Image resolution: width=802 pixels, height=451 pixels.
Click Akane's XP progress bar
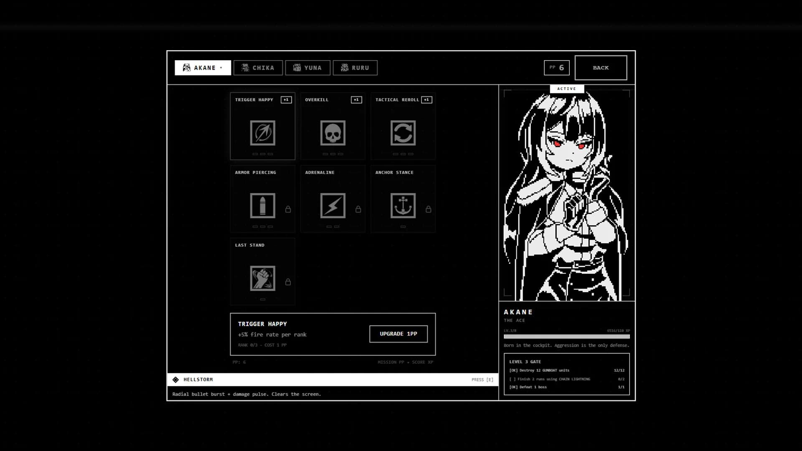click(566, 336)
